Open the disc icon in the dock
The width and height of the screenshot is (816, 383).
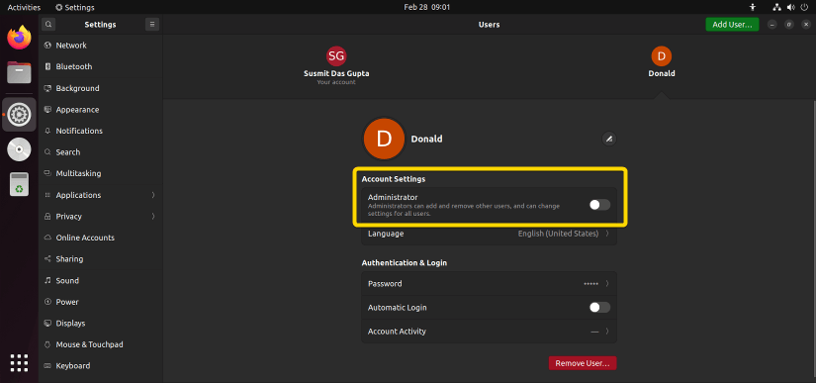click(19, 149)
